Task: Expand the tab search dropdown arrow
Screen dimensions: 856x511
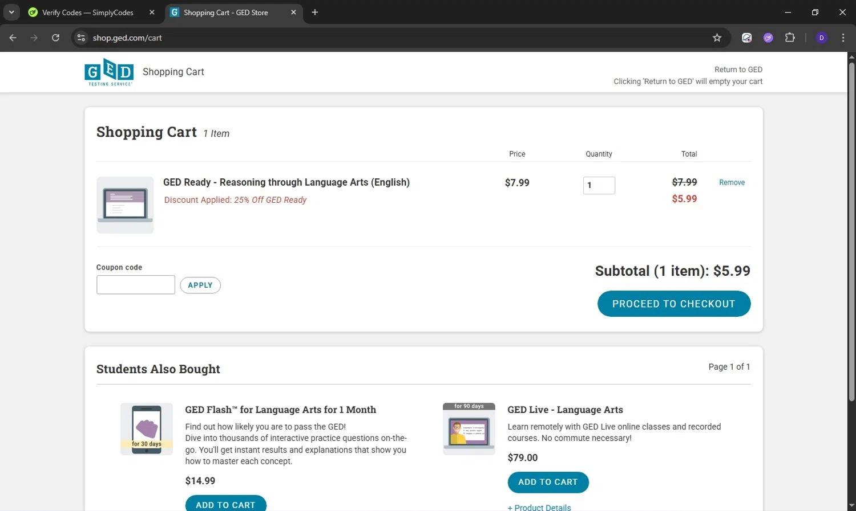Action: [x=11, y=12]
